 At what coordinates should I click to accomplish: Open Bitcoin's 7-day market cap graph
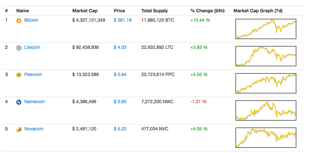click(266, 29)
